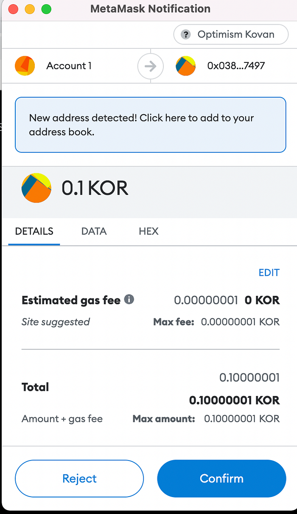Click the arrow icon between accounts

click(151, 66)
